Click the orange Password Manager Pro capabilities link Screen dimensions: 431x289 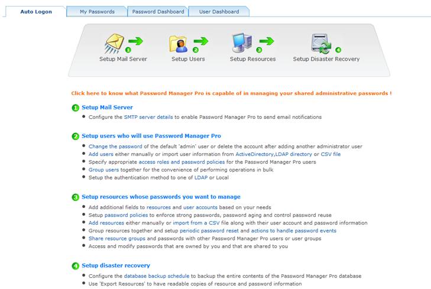pyautogui.click(x=231, y=93)
